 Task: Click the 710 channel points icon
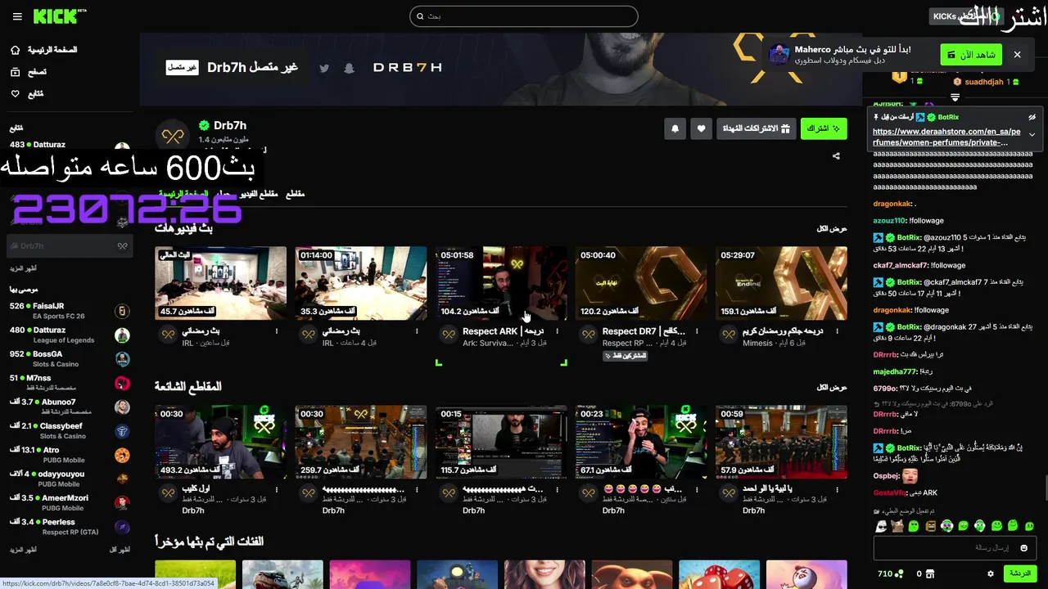899,574
